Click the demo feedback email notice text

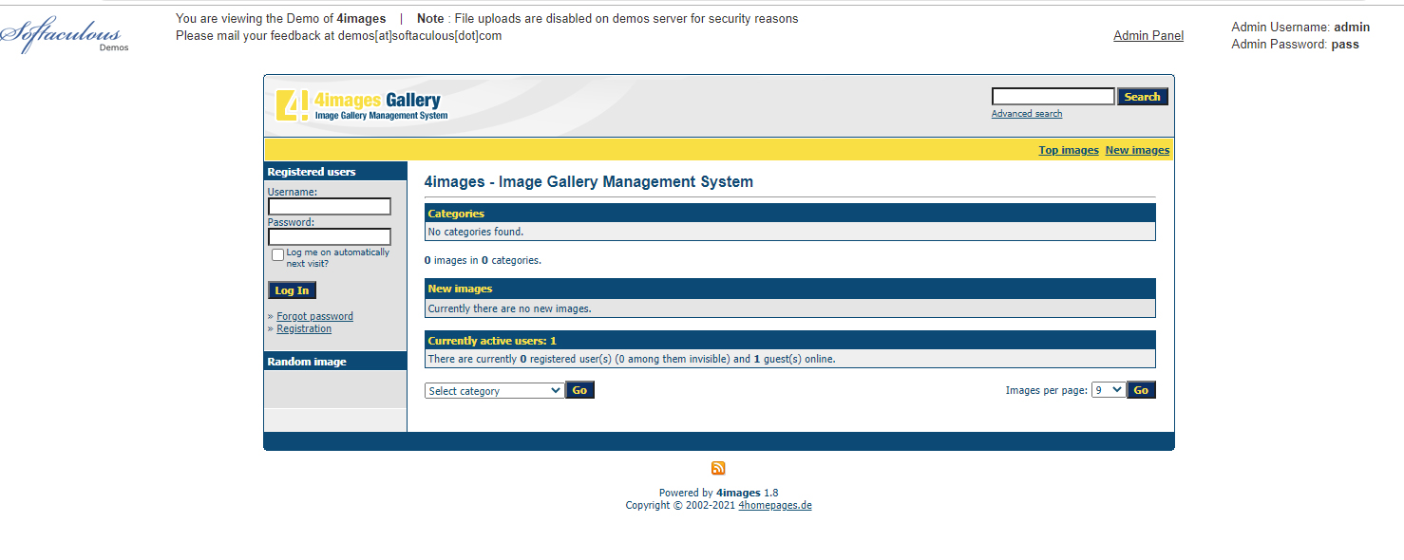339,36
